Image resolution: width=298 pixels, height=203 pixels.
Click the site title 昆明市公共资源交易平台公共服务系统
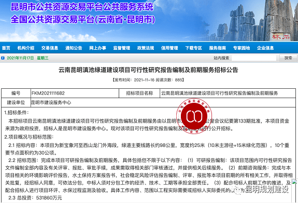point(82,7)
